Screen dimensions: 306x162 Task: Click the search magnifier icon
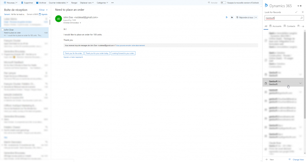pyautogui.click(x=302, y=18)
